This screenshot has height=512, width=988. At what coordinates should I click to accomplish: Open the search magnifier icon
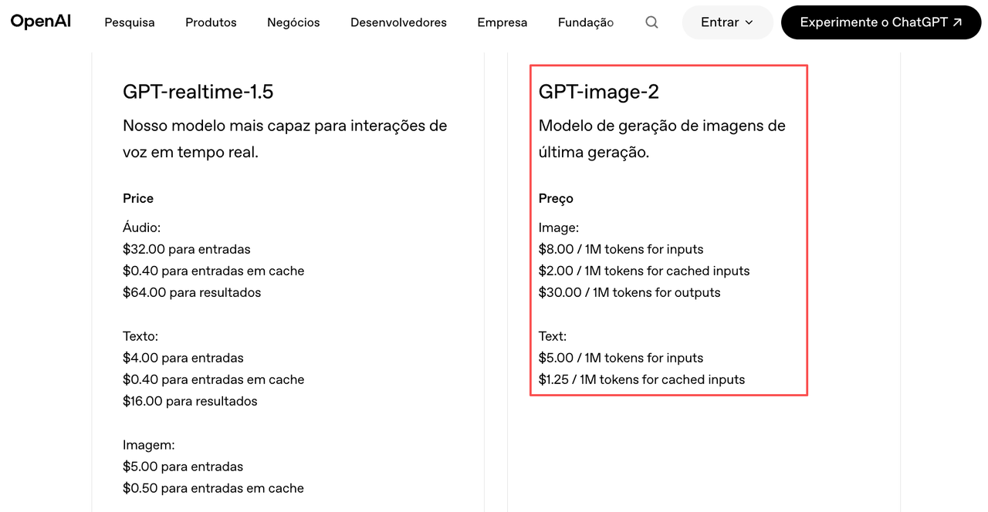651,22
